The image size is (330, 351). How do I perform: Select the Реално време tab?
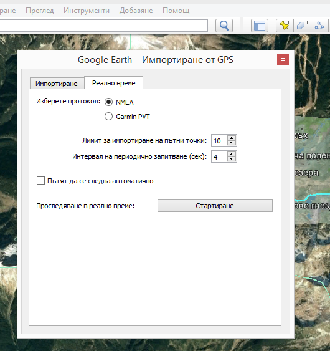point(113,83)
